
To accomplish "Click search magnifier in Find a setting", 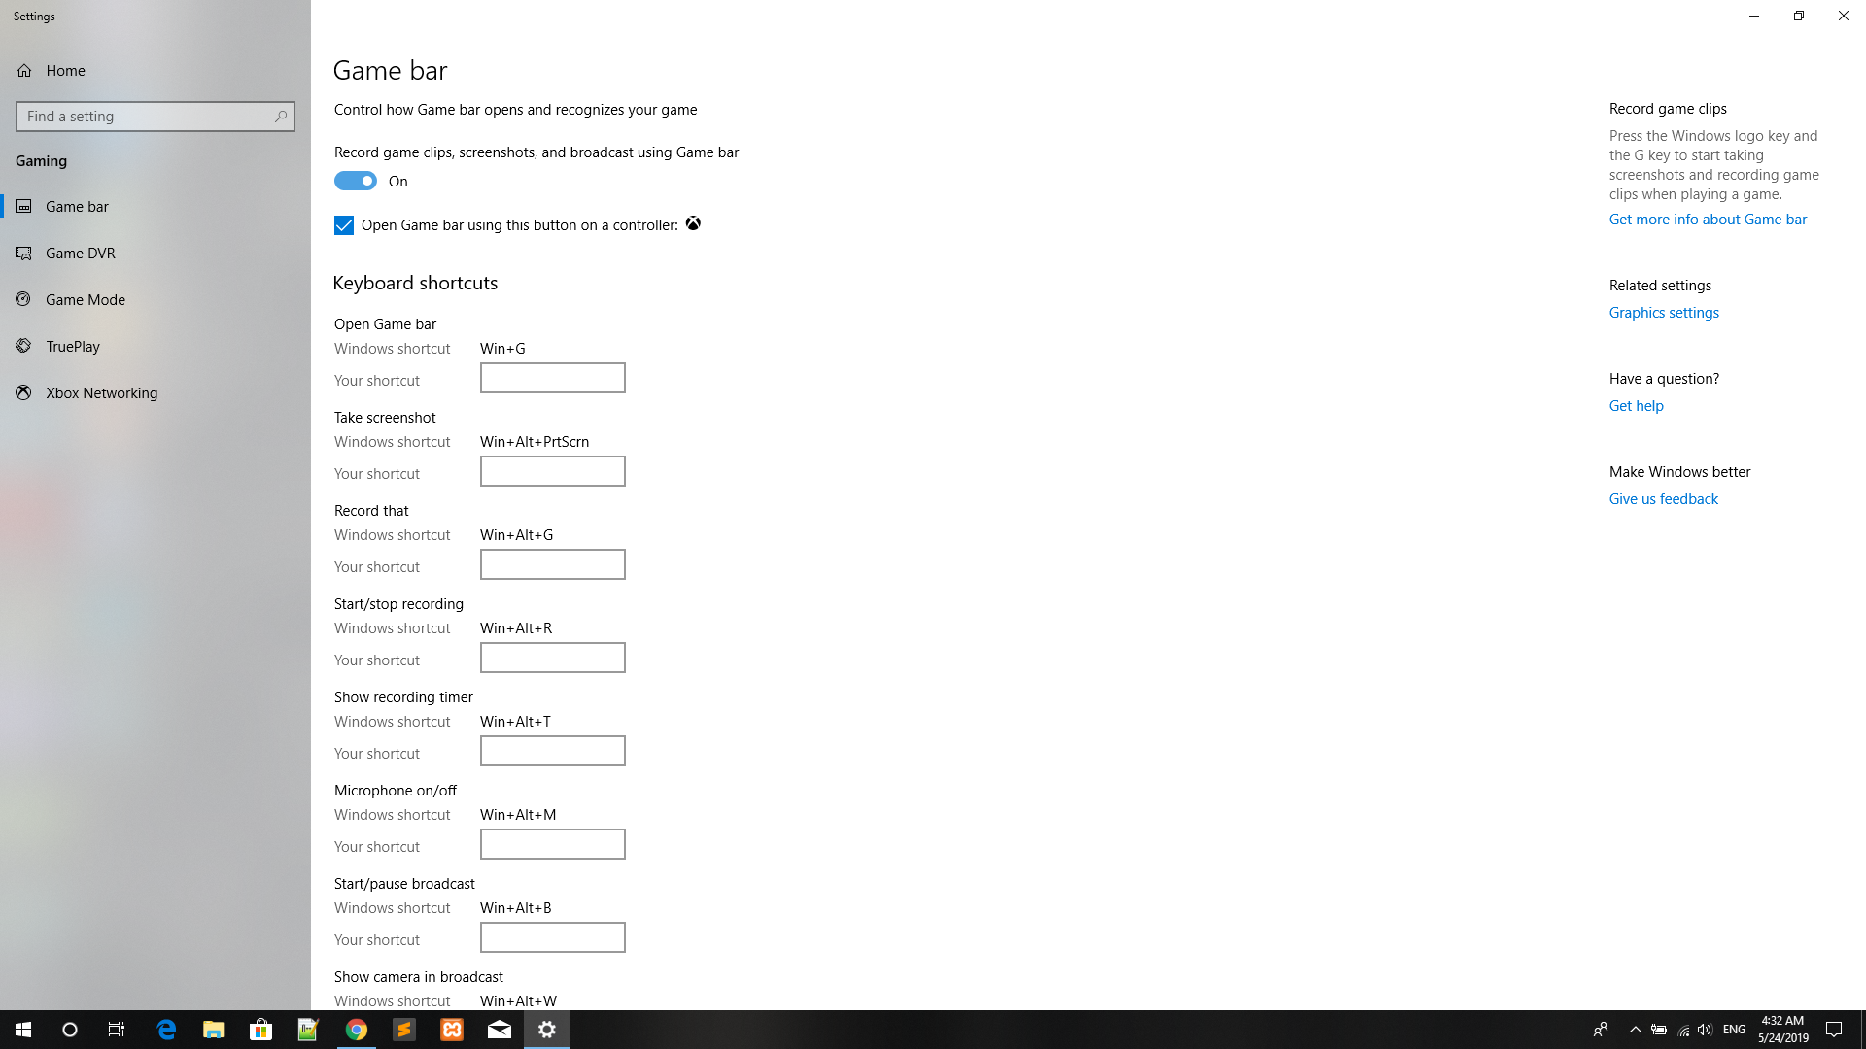I will pos(281,117).
